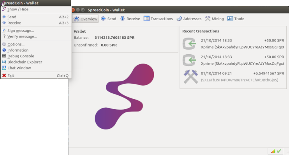Click the blue info icon beside Information
289x155 pixels.
point(4,50)
